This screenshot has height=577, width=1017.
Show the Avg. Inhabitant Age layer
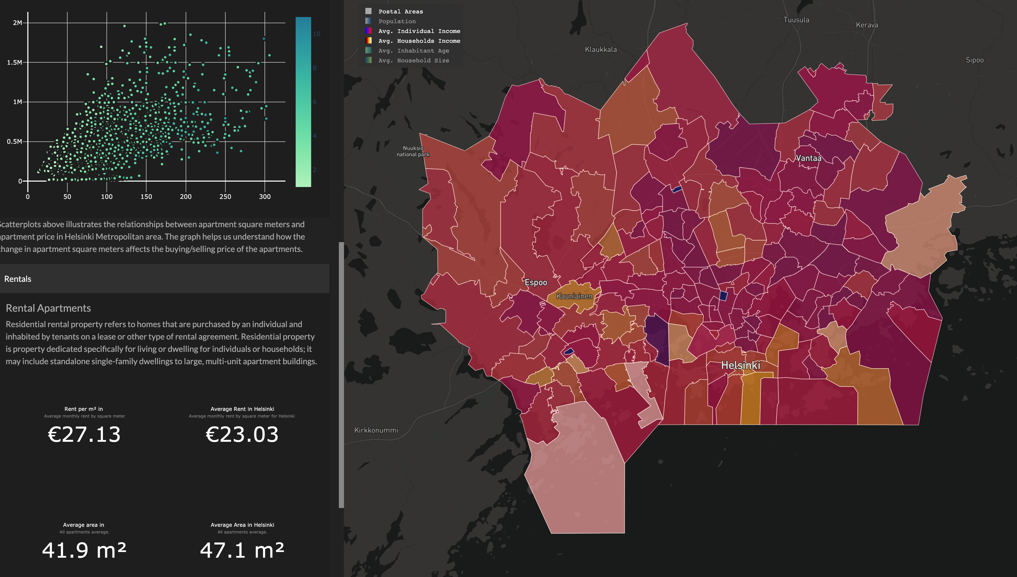413,51
